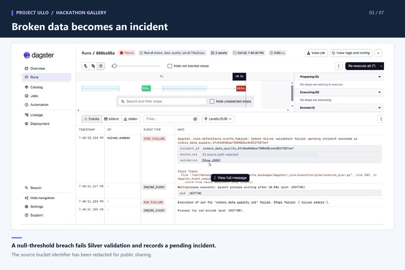This screenshot has height=270, width=405.
Task: Click the incident_id value text
Action: pos(248,148)
